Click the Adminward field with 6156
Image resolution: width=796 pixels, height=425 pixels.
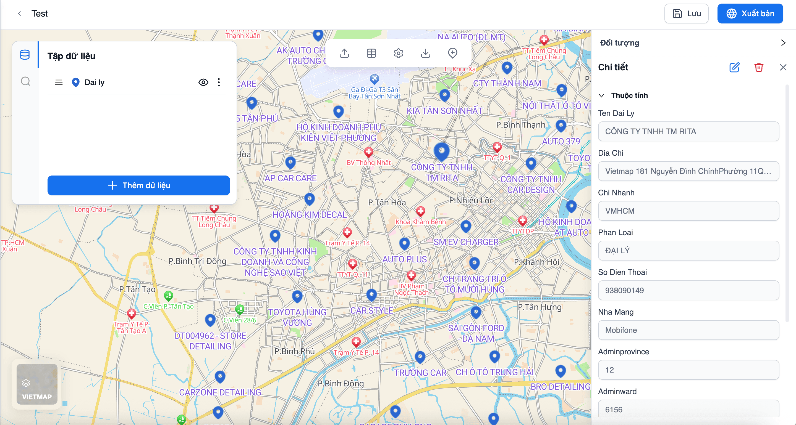click(688, 409)
